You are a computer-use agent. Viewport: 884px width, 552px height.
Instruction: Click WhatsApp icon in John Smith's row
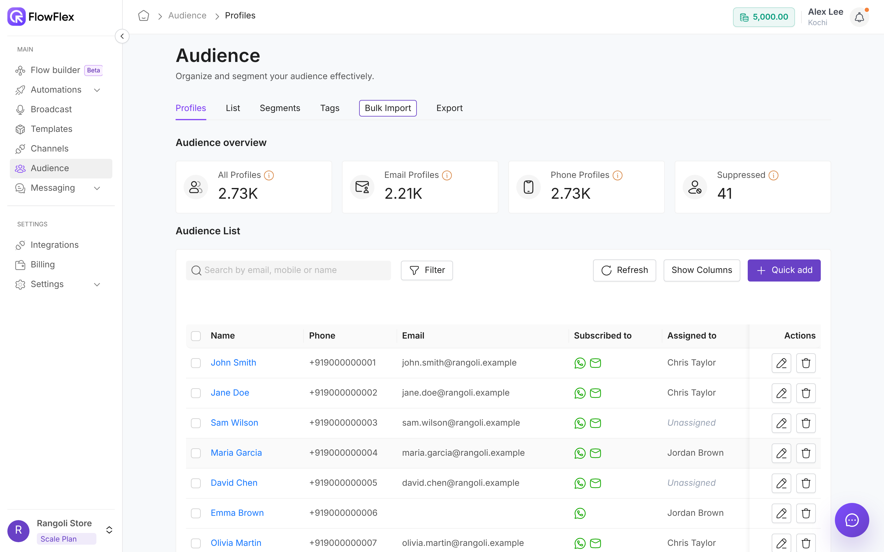(x=580, y=363)
